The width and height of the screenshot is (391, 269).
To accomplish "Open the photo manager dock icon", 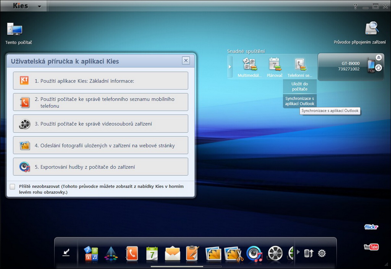I will (213, 254).
